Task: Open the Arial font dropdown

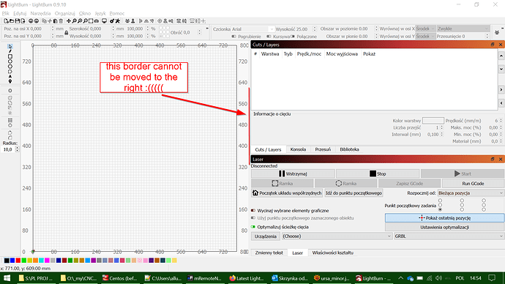Action: [252, 29]
